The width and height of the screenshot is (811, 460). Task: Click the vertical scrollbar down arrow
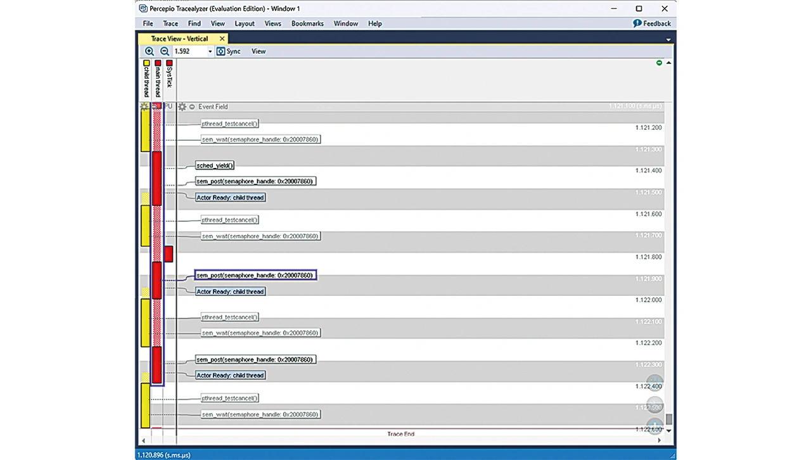[668, 431]
